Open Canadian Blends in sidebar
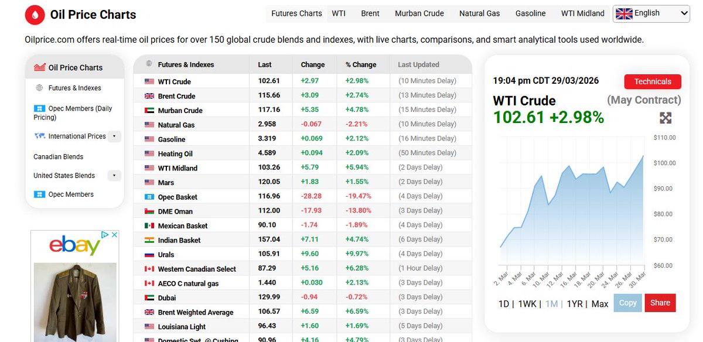The width and height of the screenshot is (703, 342). 59,157
